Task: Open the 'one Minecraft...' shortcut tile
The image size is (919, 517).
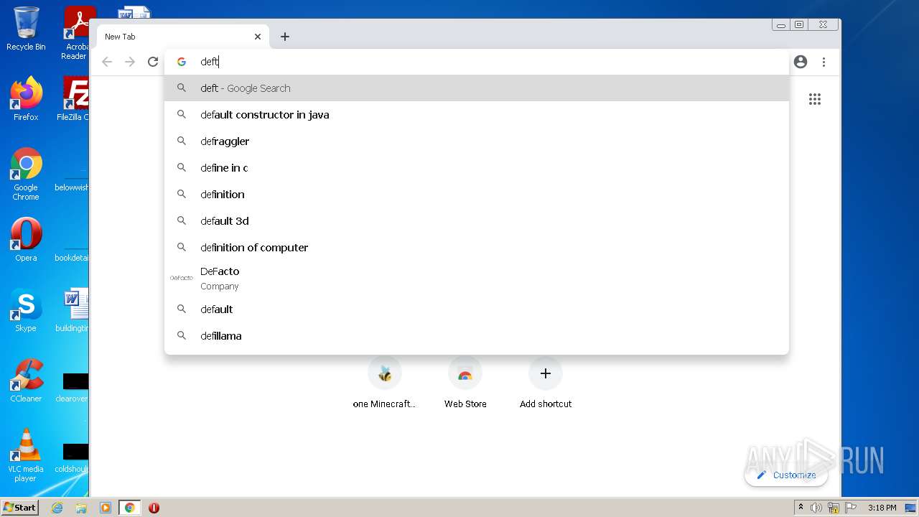Action: click(x=385, y=384)
